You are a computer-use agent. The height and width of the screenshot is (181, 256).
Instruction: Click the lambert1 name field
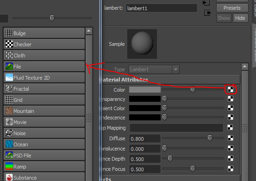(161, 8)
